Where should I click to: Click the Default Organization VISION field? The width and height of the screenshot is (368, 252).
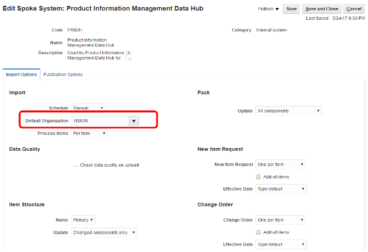(100, 121)
